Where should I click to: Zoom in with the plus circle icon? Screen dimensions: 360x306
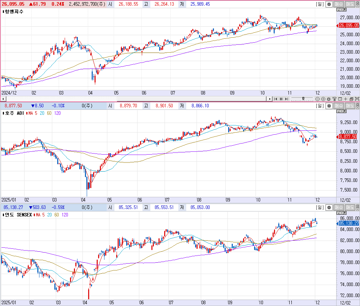pos(323,99)
